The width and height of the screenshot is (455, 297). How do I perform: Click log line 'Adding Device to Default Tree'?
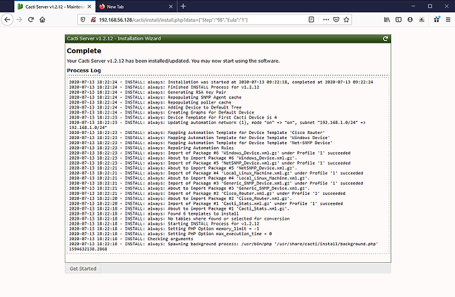click(155, 107)
